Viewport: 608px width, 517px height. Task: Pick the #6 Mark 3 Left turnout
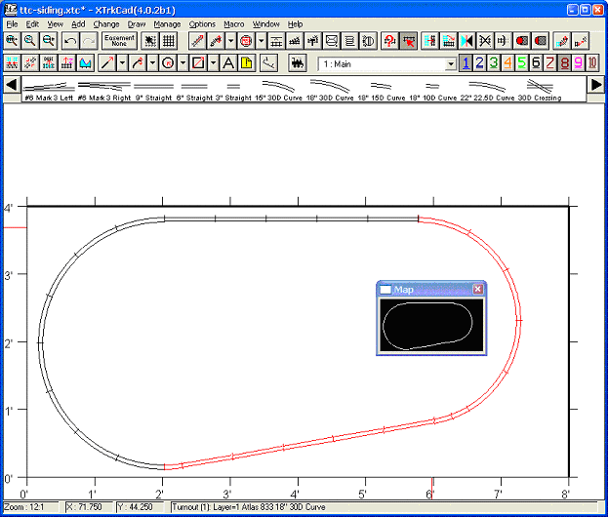[x=49, y=88]
